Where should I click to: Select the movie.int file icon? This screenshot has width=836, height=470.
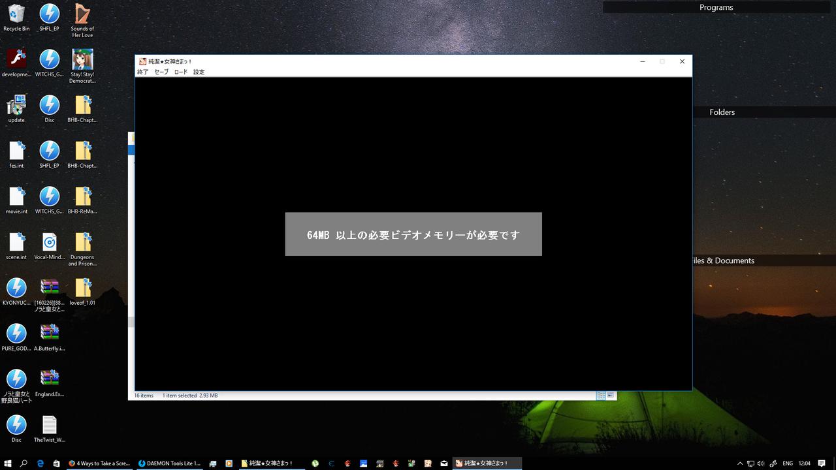(x=16, y=197)
